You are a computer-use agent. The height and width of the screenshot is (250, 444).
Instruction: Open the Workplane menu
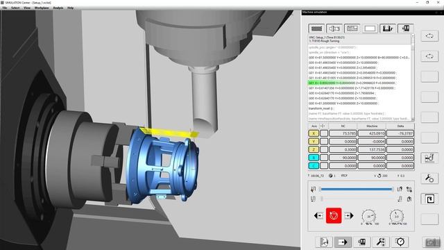tap(42, 8)
